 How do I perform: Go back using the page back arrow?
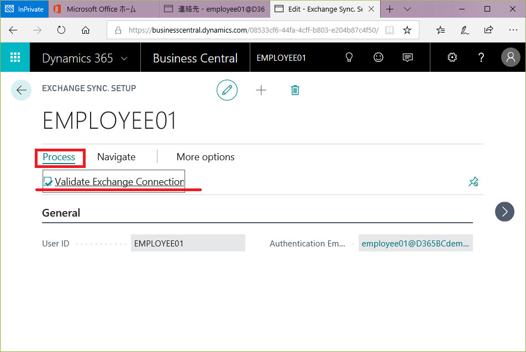22,90
